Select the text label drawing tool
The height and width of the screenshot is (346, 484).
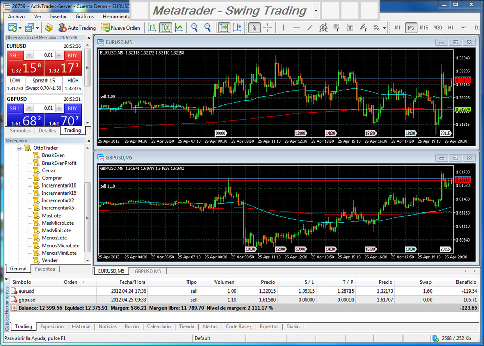349,28
